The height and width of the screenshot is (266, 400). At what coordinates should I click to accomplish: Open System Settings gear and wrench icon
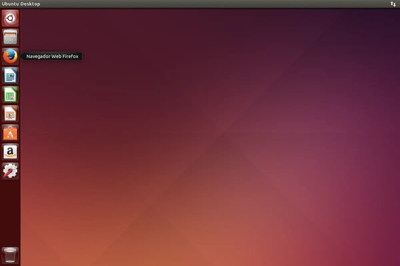pos(10,171)
